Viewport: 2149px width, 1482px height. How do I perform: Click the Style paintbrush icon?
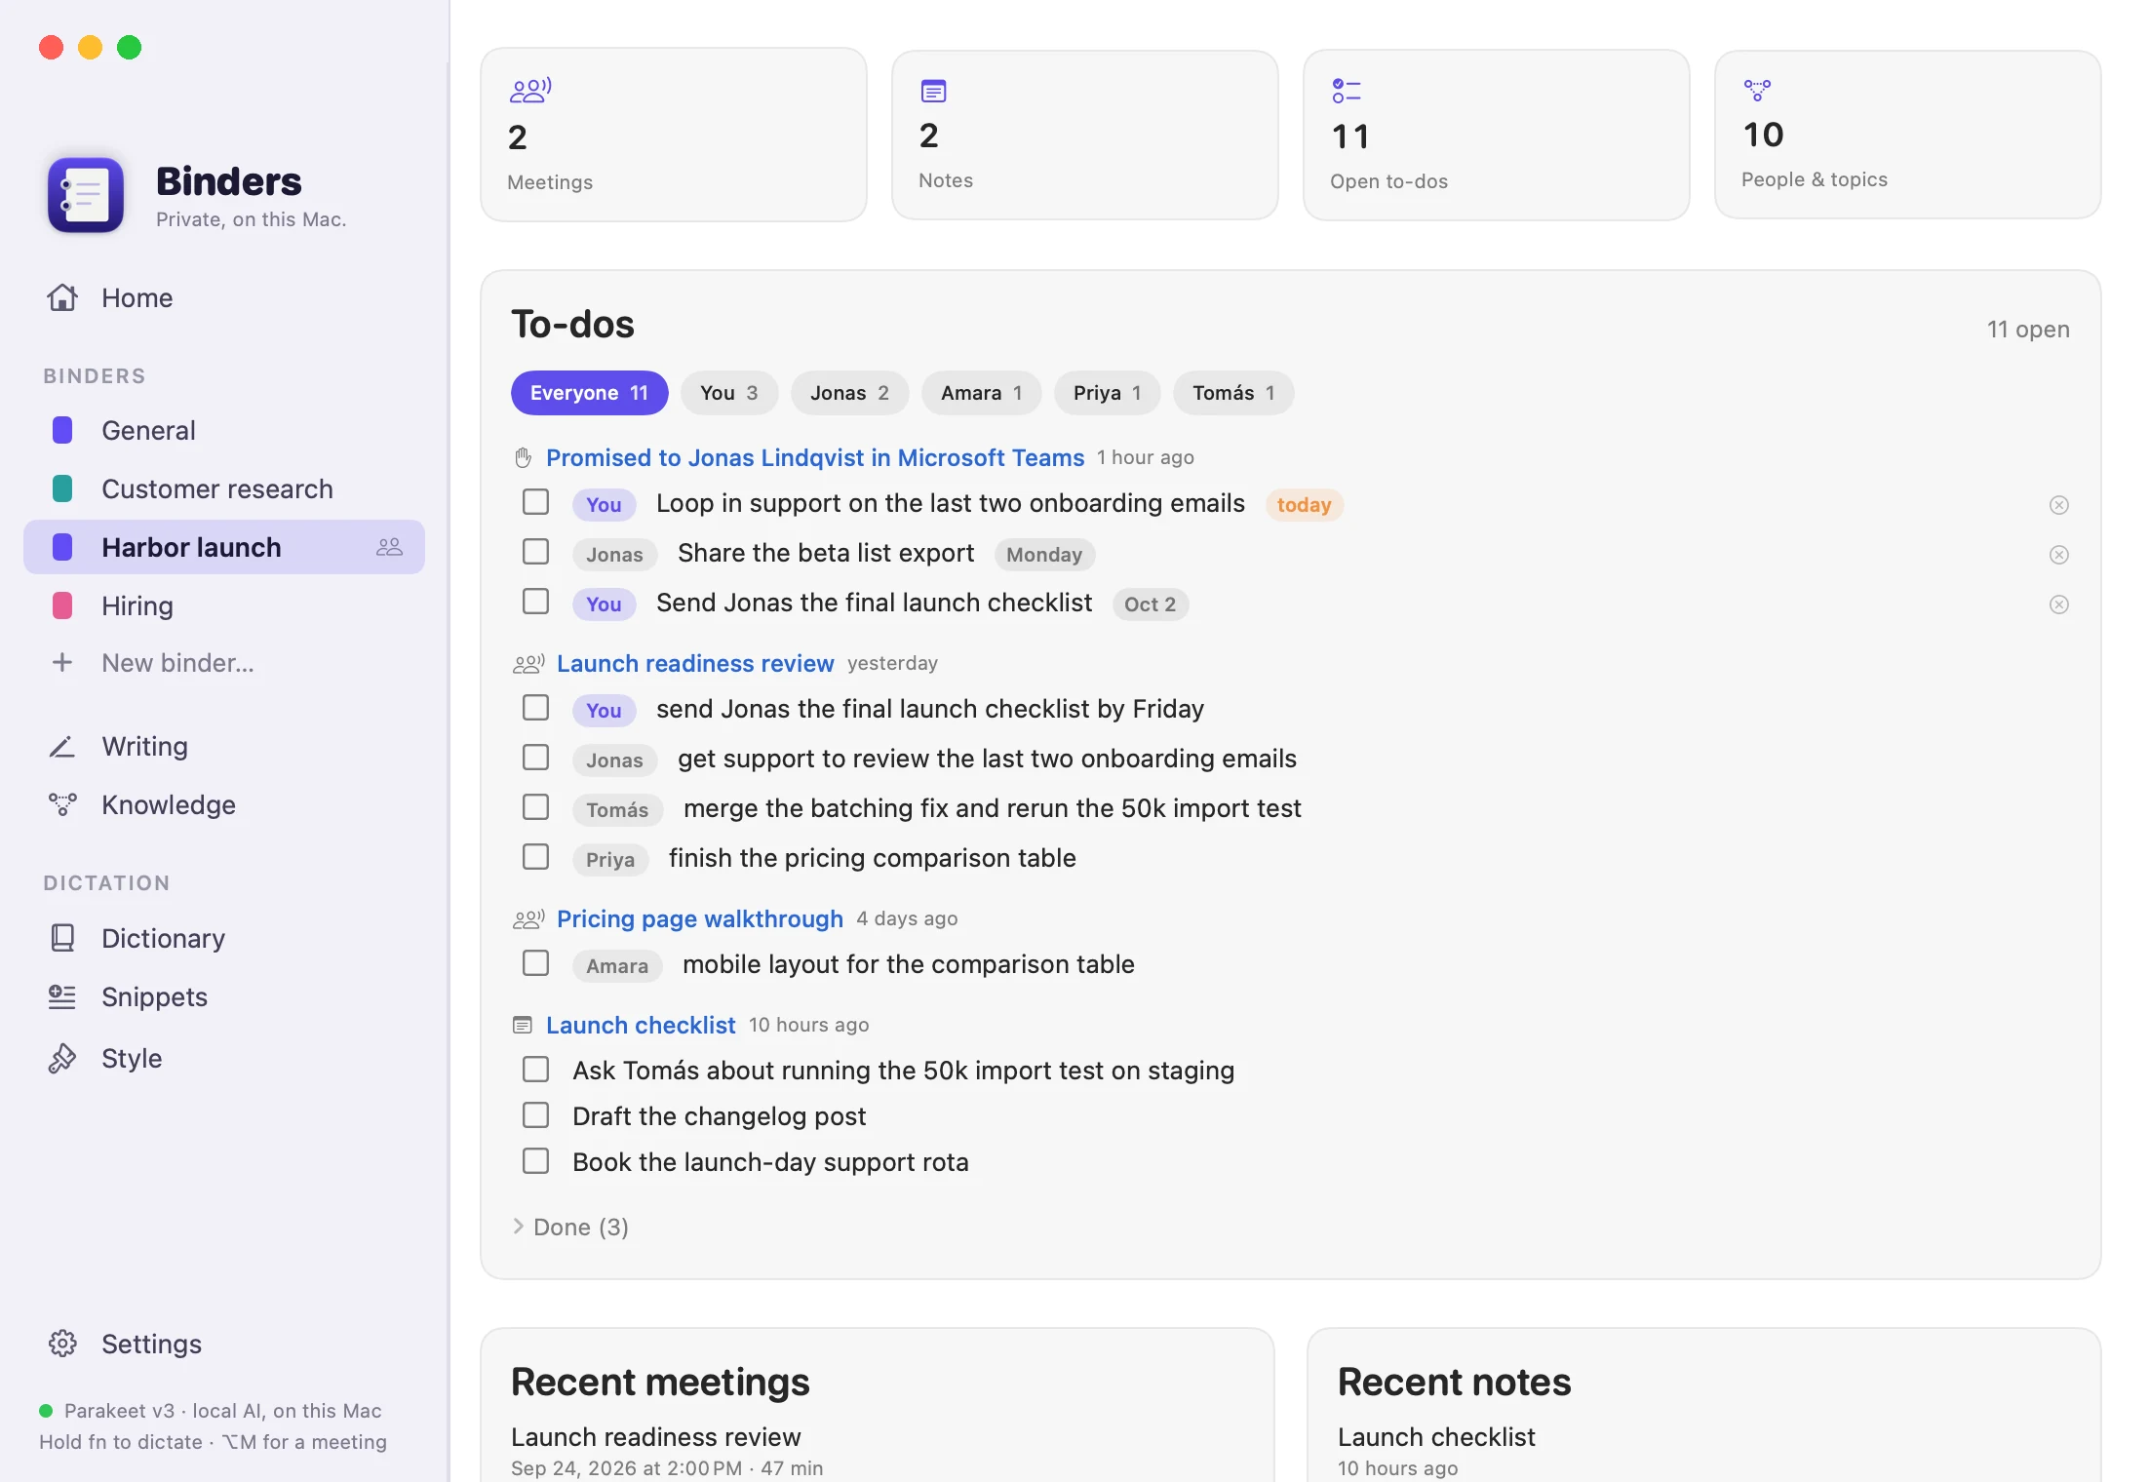pyautogui.click(x=62, y=1058)
